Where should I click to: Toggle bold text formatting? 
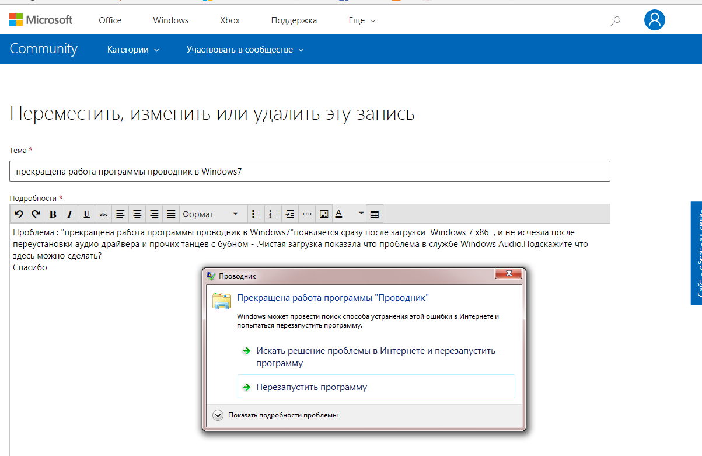click(x=53, y=214)
